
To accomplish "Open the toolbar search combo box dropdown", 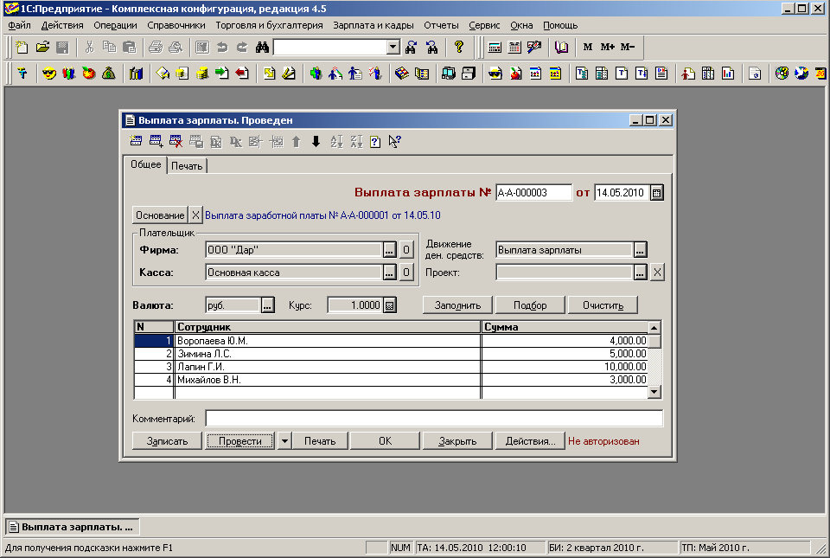I will click(393, 47).
